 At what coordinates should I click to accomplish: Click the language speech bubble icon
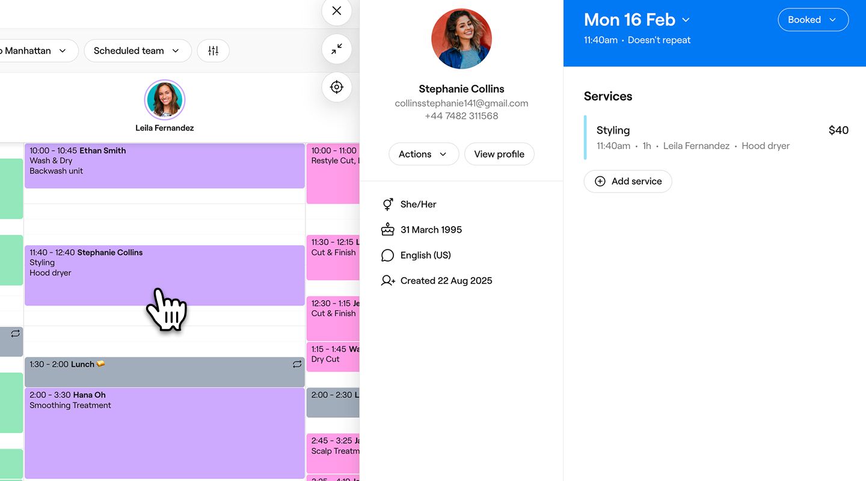coord(388,256)
